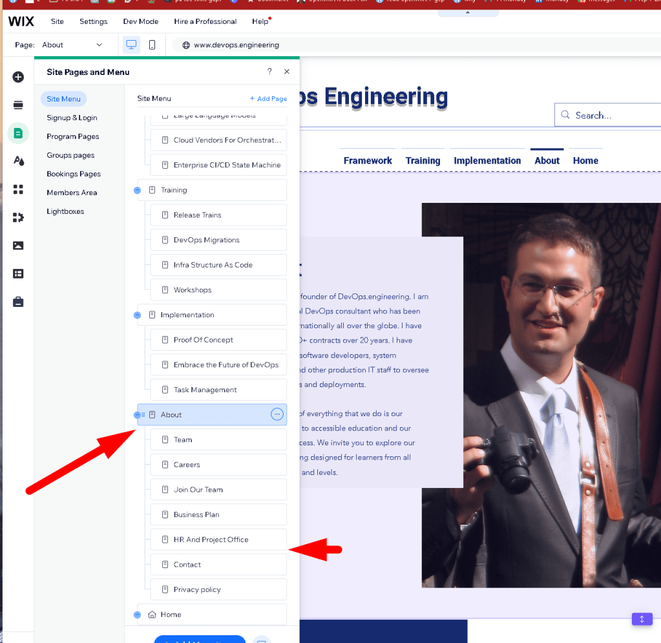Click the drag handle on About row
Image resolution: width=661 pixels, height=643 pixels.
click(143, 415)
